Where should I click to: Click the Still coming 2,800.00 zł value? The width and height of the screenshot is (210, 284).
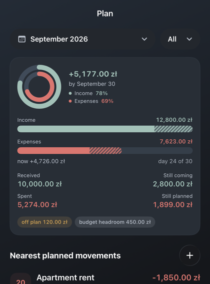172,184
